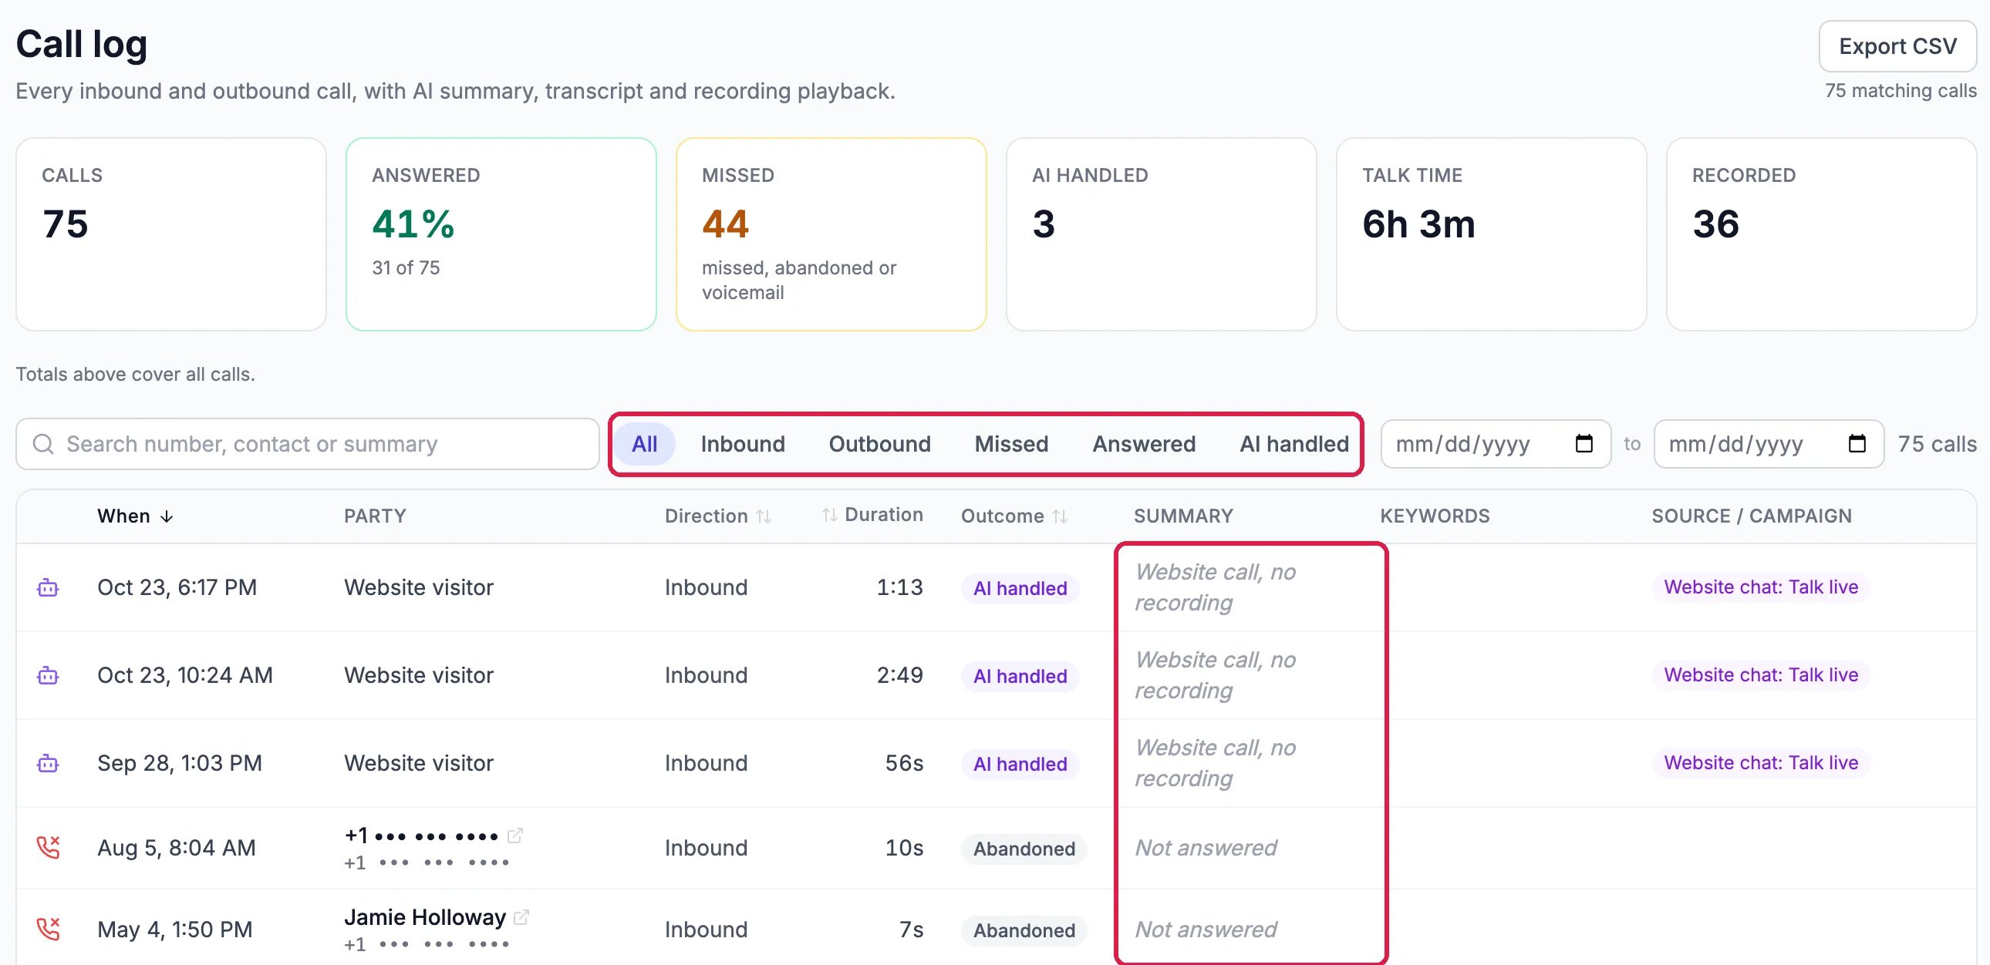1990x965 pixels.
Task: Click the end date mm/dd/yyyy field
Action: tap(1769, 444)
